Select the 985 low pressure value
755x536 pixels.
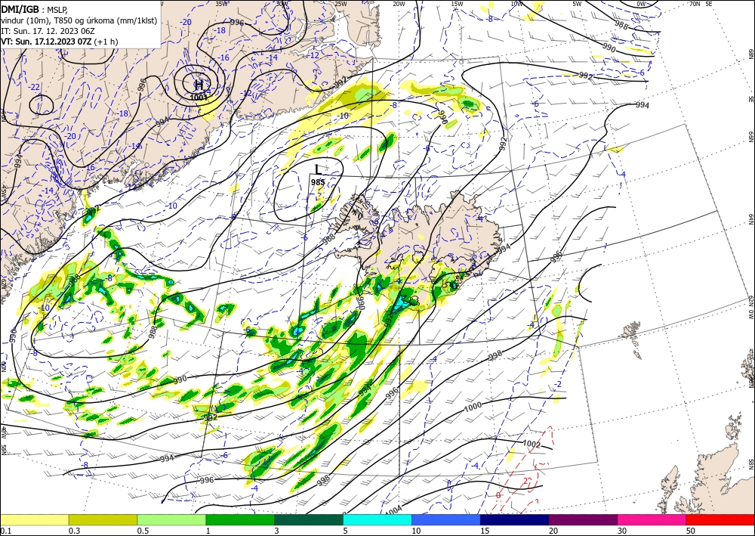318,182
